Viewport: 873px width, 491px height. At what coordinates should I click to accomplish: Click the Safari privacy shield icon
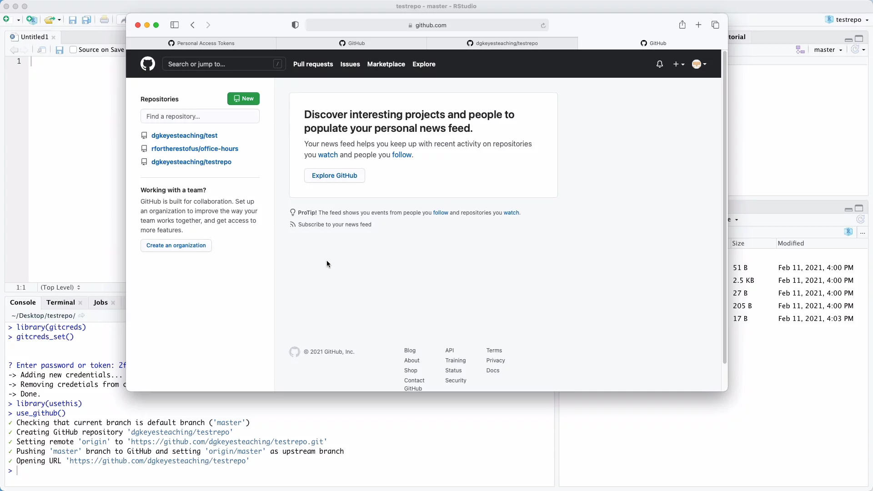coord(295,25)
